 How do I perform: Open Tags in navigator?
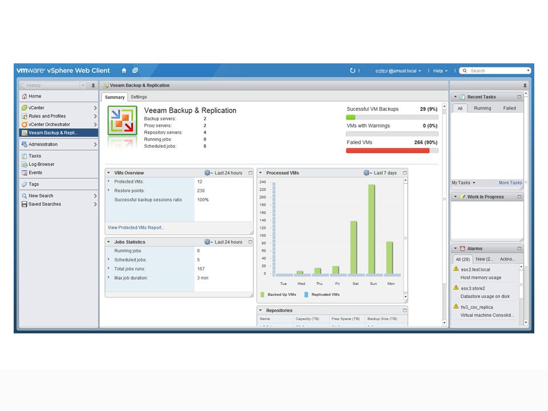tap(58, 184)
